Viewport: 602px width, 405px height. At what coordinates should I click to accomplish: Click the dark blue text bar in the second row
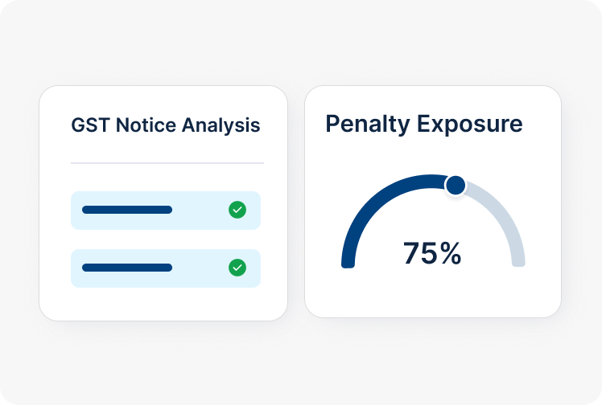tap(127, 268)
